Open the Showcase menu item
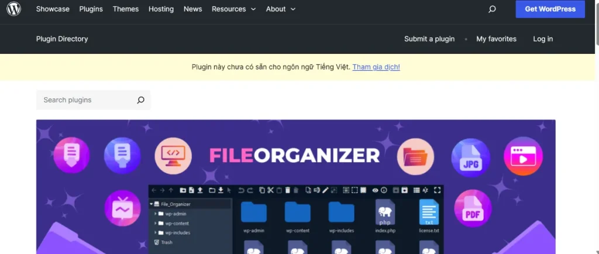This screenshot has height=254, width=599. pos(53,9)
